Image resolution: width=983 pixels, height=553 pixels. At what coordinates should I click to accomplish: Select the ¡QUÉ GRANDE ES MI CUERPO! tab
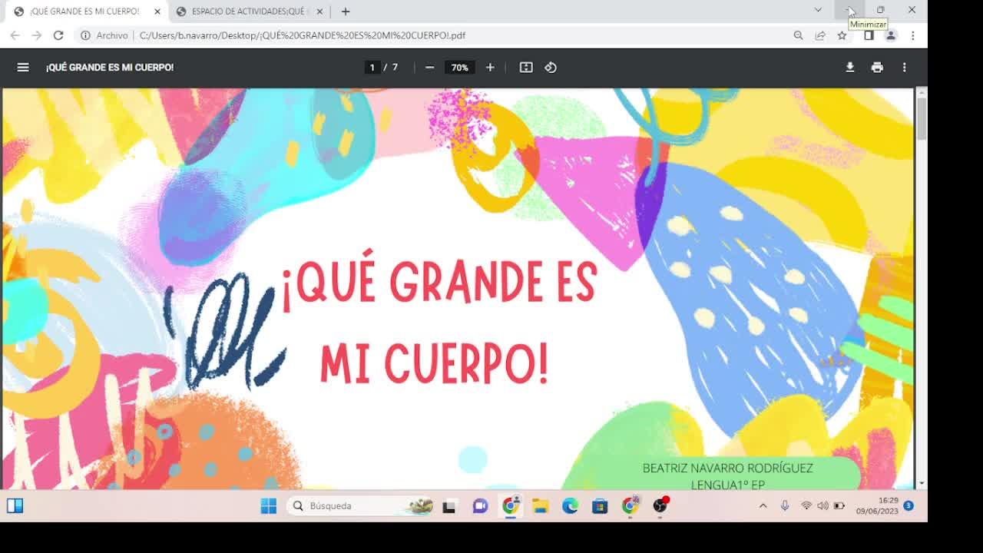[84, 12]
